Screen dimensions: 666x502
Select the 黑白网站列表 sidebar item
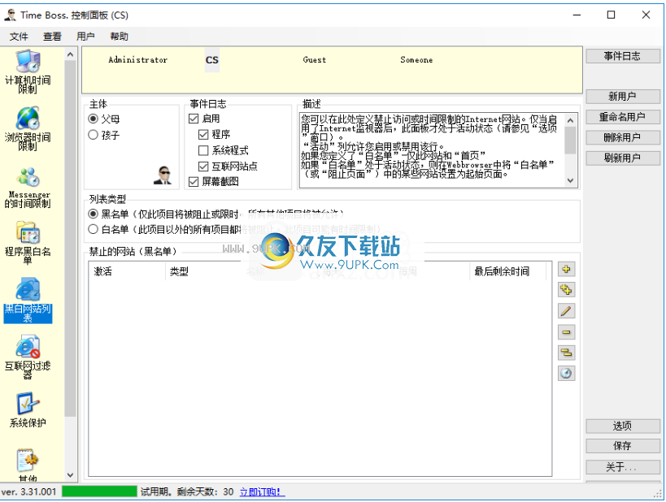(x=28, y=300)
